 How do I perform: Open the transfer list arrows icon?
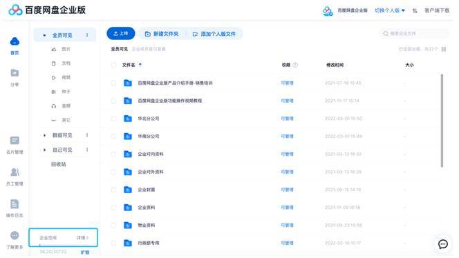click(415, 11)
